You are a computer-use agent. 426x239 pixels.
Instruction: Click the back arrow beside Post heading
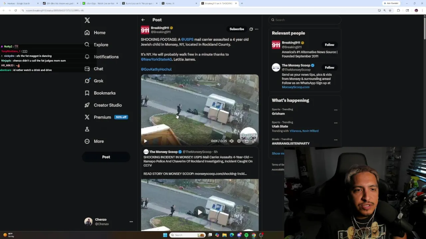click(143, 20)
